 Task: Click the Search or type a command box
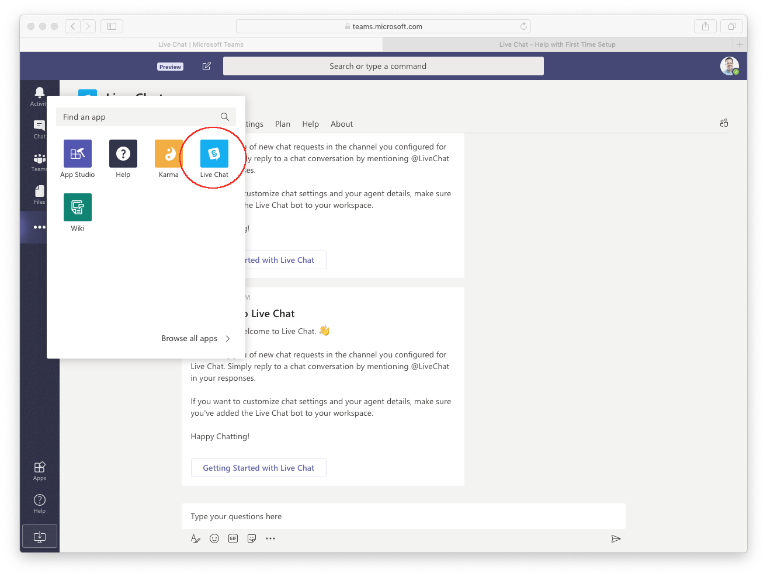pyautogui.click(x=383, y=66)
